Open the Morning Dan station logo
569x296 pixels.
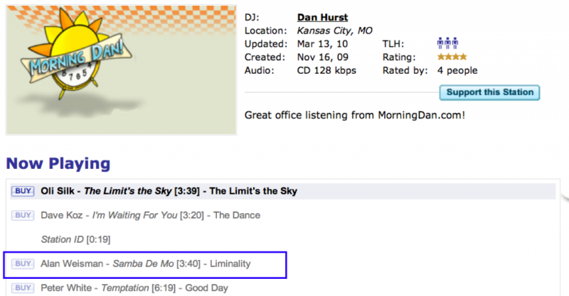tap(120, 69)
